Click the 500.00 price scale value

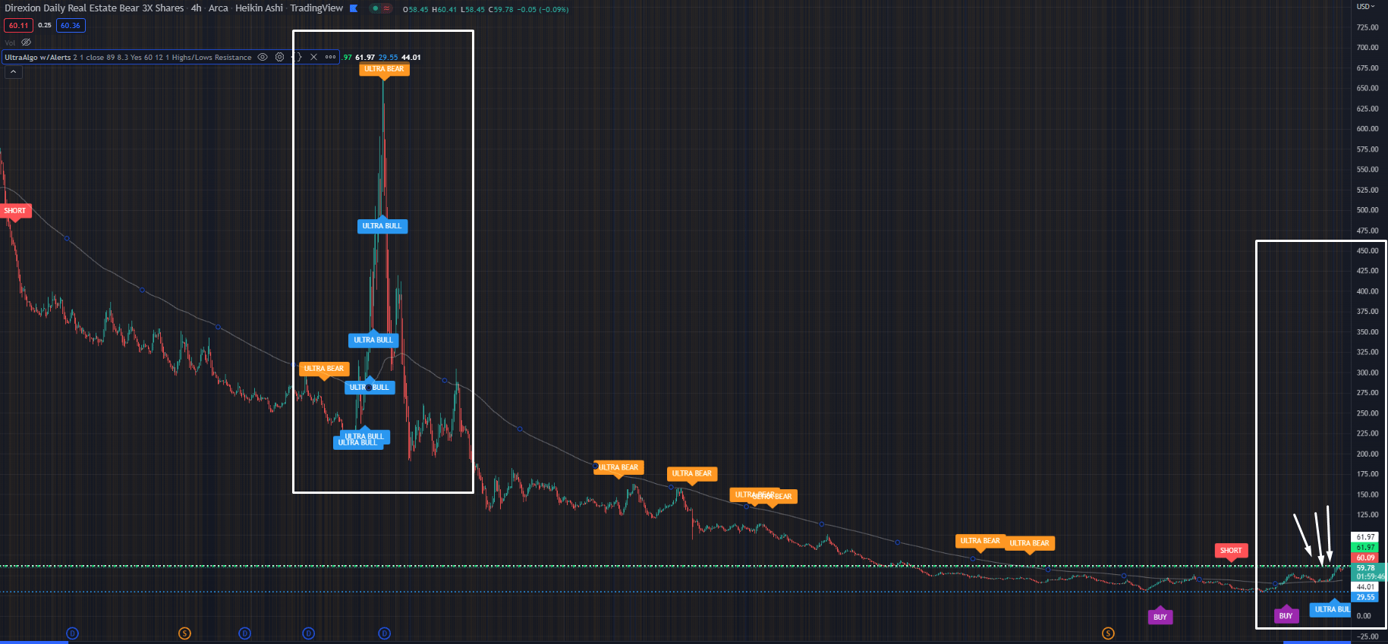pos(1368,210)
